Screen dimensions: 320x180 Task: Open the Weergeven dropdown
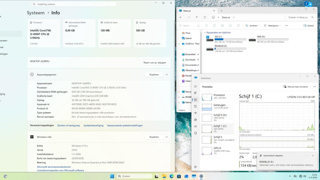point(273,25)
